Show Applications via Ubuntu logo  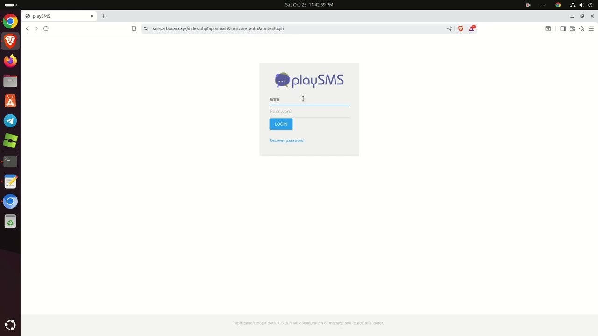[10, 325]
